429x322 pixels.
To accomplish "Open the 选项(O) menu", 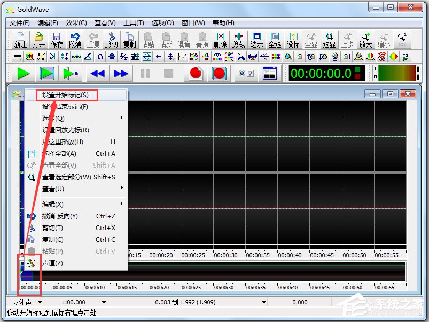I will pyautogui.click(x=162, y=23).
